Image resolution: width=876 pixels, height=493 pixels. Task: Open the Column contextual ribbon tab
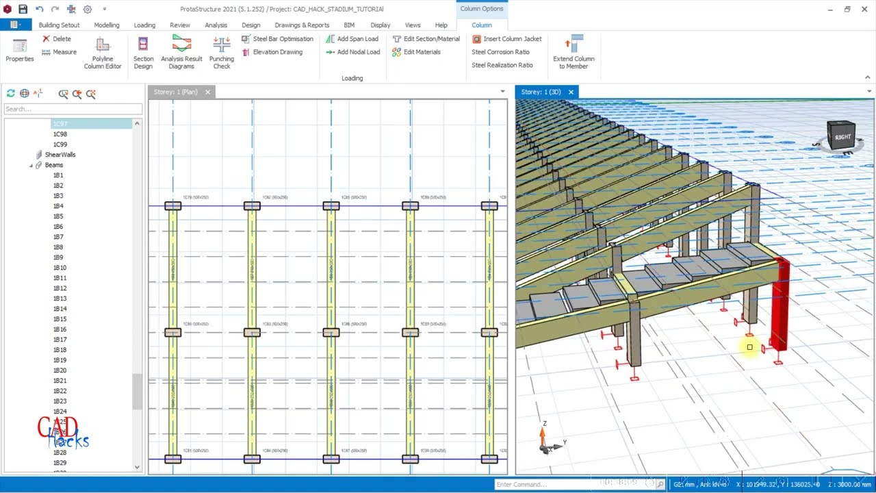pyautogui.click(x=482, y=25)
